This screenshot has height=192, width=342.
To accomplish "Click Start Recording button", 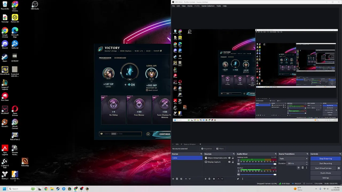I will (x=325, y=163).
